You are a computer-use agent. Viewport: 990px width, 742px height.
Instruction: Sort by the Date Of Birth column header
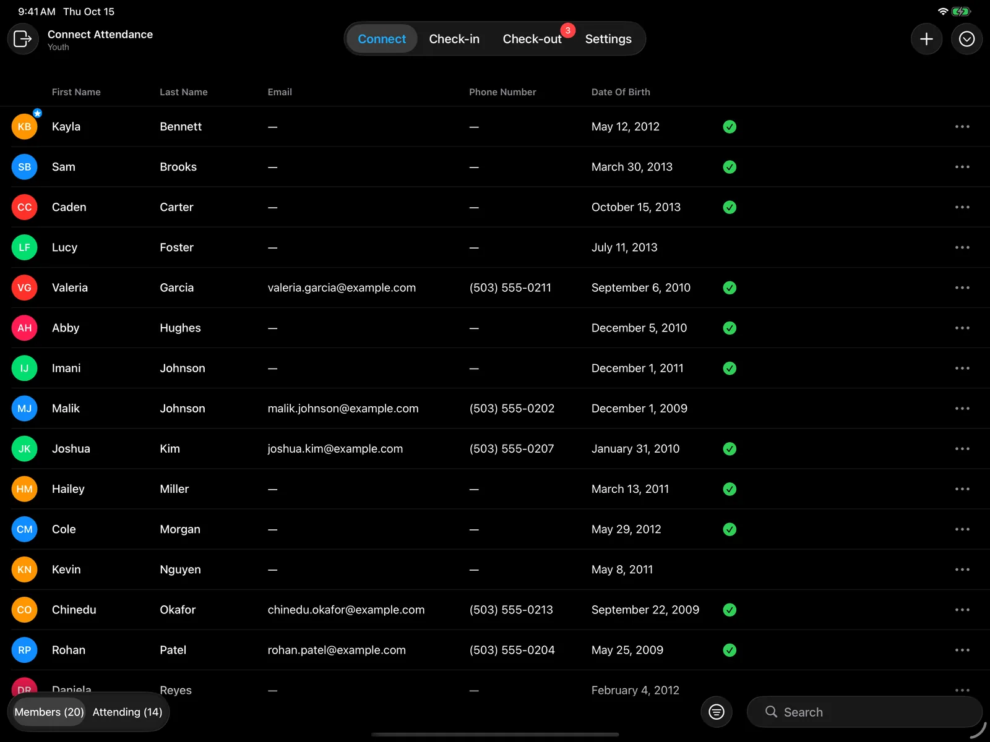[621, 92]
